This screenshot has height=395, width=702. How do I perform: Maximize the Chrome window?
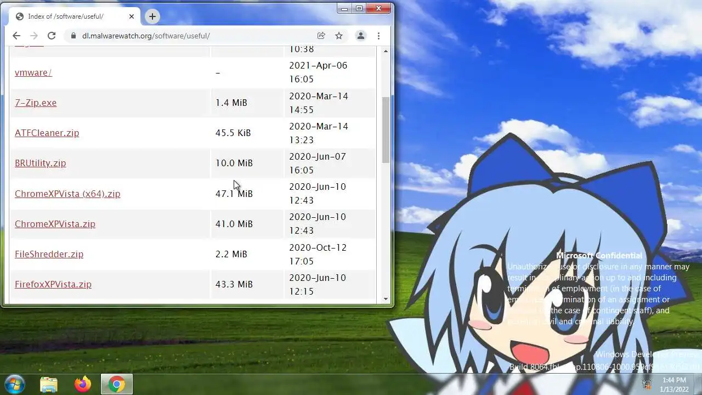[x=359, y=8]
